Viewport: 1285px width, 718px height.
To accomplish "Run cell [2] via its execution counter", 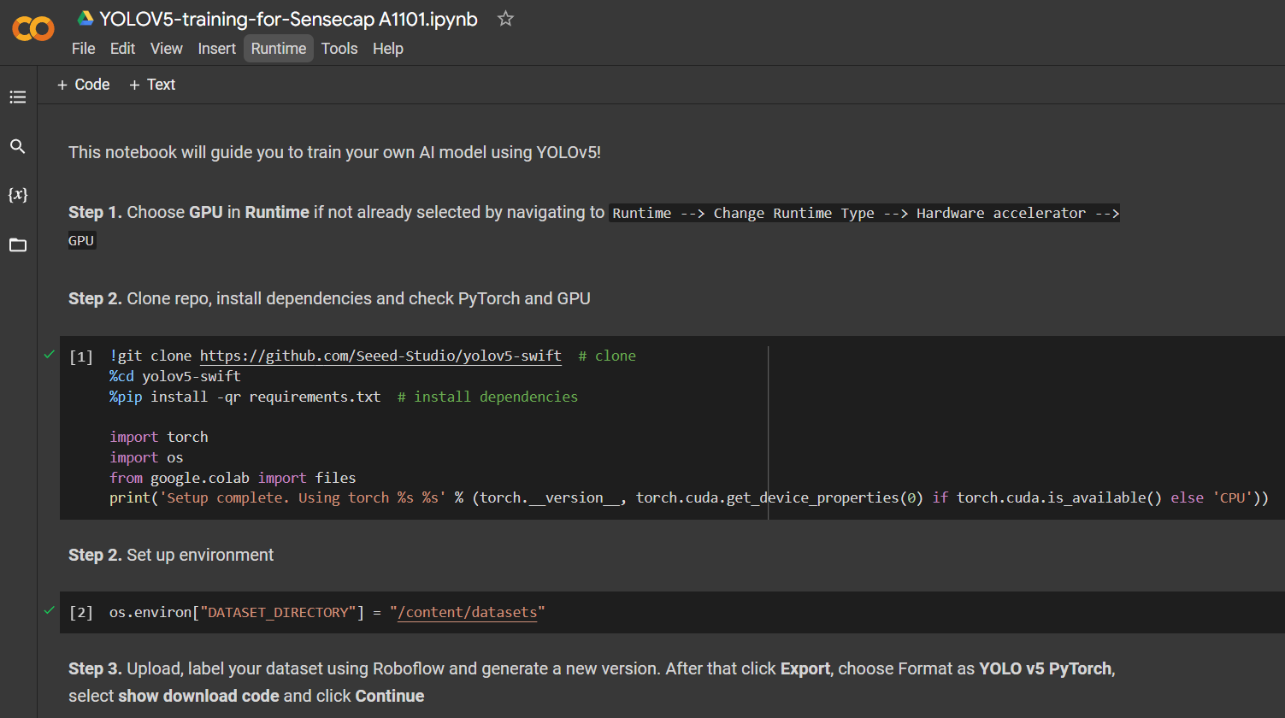I will click(81, 613).
